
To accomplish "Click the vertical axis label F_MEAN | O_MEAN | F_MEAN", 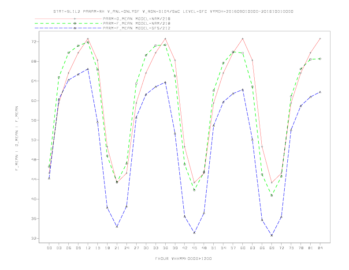I will 17,139.
